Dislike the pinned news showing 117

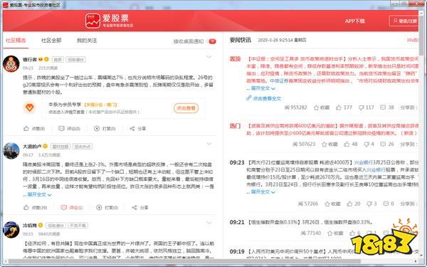coord(366,108)
